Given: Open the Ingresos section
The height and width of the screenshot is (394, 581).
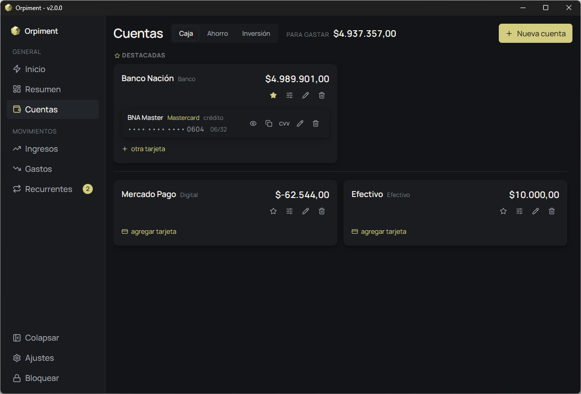Looking at the screenshot, I should coord(52,149).
